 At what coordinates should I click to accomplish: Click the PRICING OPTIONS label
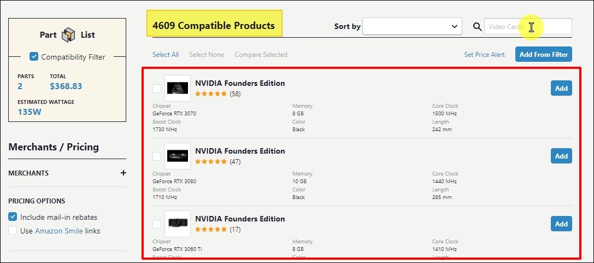point(37,201)
